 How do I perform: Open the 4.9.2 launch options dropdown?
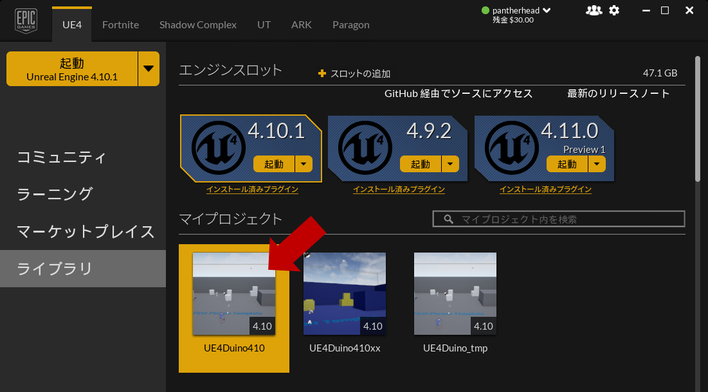coord(450,165)
